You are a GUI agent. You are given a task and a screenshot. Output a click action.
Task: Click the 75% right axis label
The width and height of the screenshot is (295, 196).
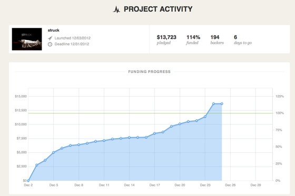[279, 130]
